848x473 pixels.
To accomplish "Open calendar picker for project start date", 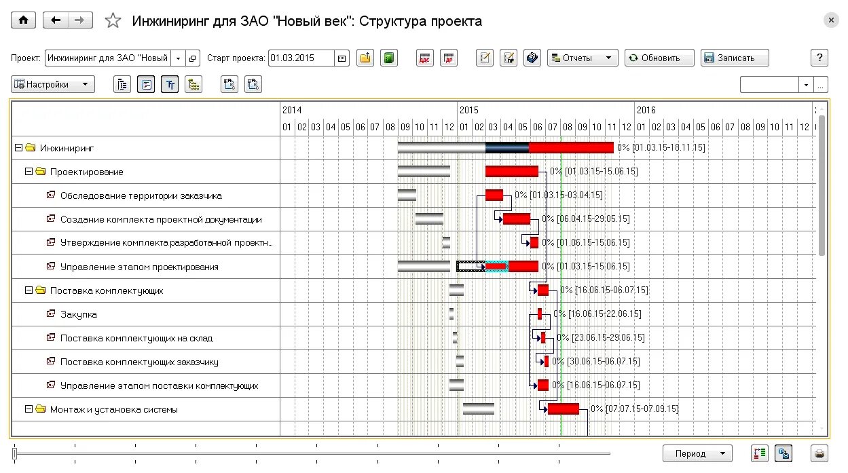I will tap(342, 58).
